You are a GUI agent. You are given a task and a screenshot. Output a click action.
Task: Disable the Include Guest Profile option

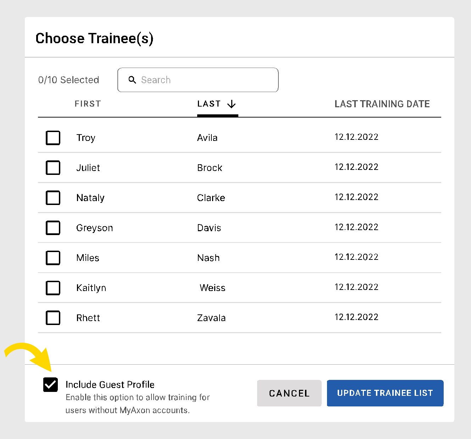[x=50, y=385]
